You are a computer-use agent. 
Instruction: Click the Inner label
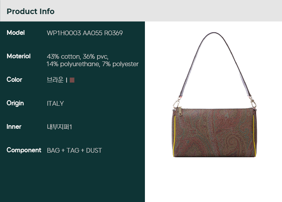click(14, 127)
